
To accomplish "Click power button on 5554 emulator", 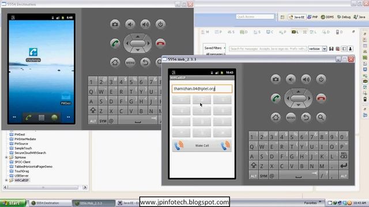I will click(x=160, y=24).
